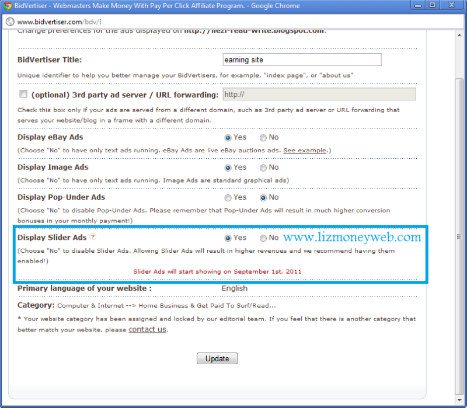467x408 pixels.
Task: Select Yes for Display Image Ads
Action: coord(228,168)
